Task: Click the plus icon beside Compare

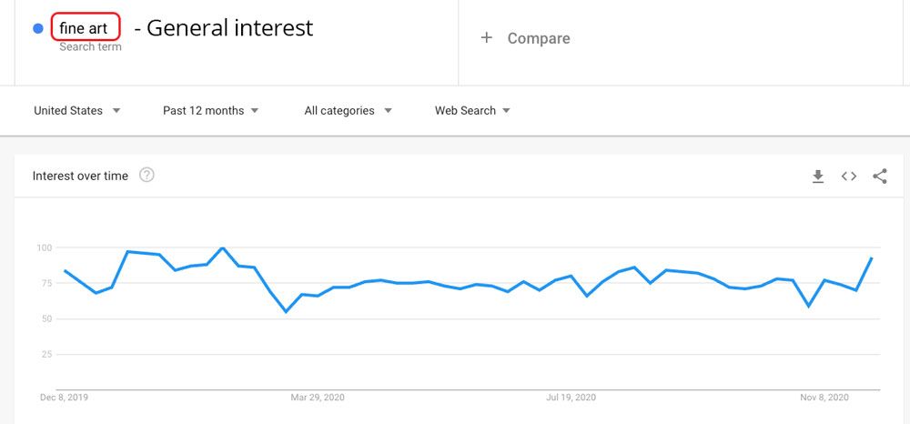Action: tap(486, 37)
